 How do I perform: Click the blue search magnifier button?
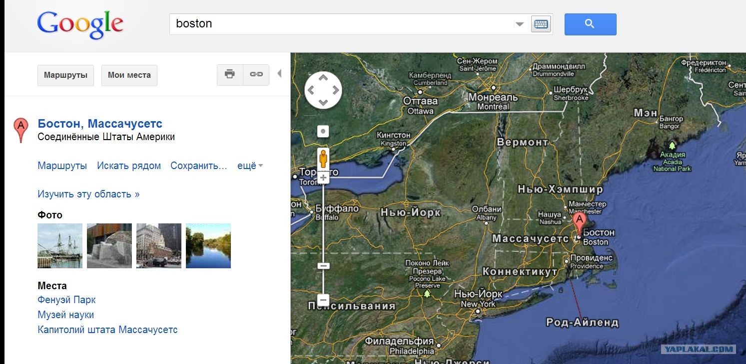pos(590,24)
